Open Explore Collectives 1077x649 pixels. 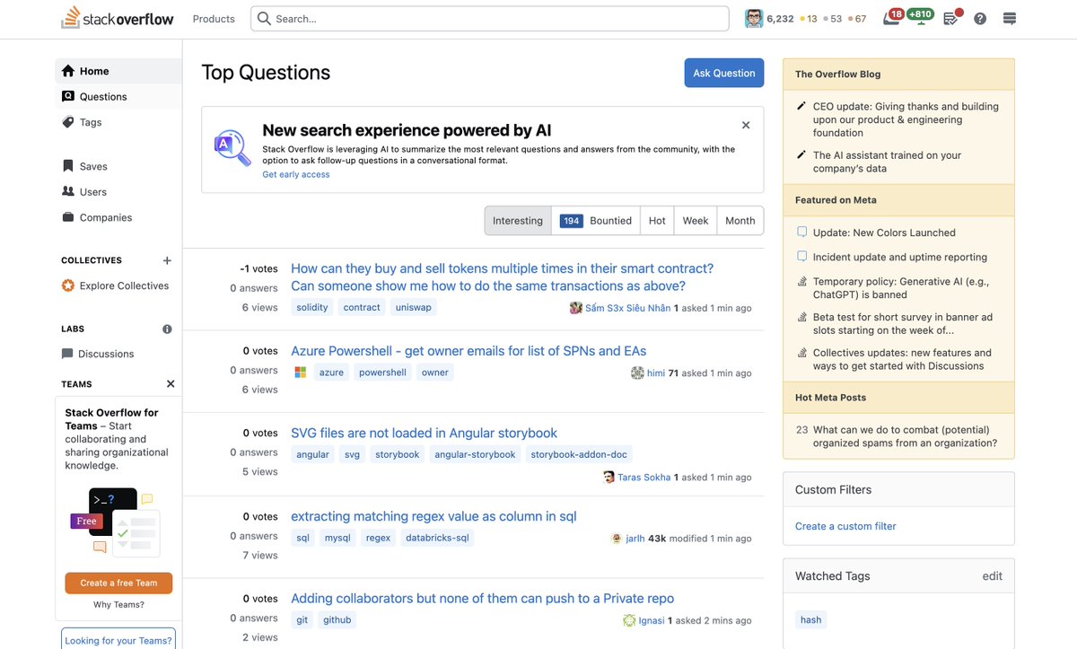click(x=119, y=285)
